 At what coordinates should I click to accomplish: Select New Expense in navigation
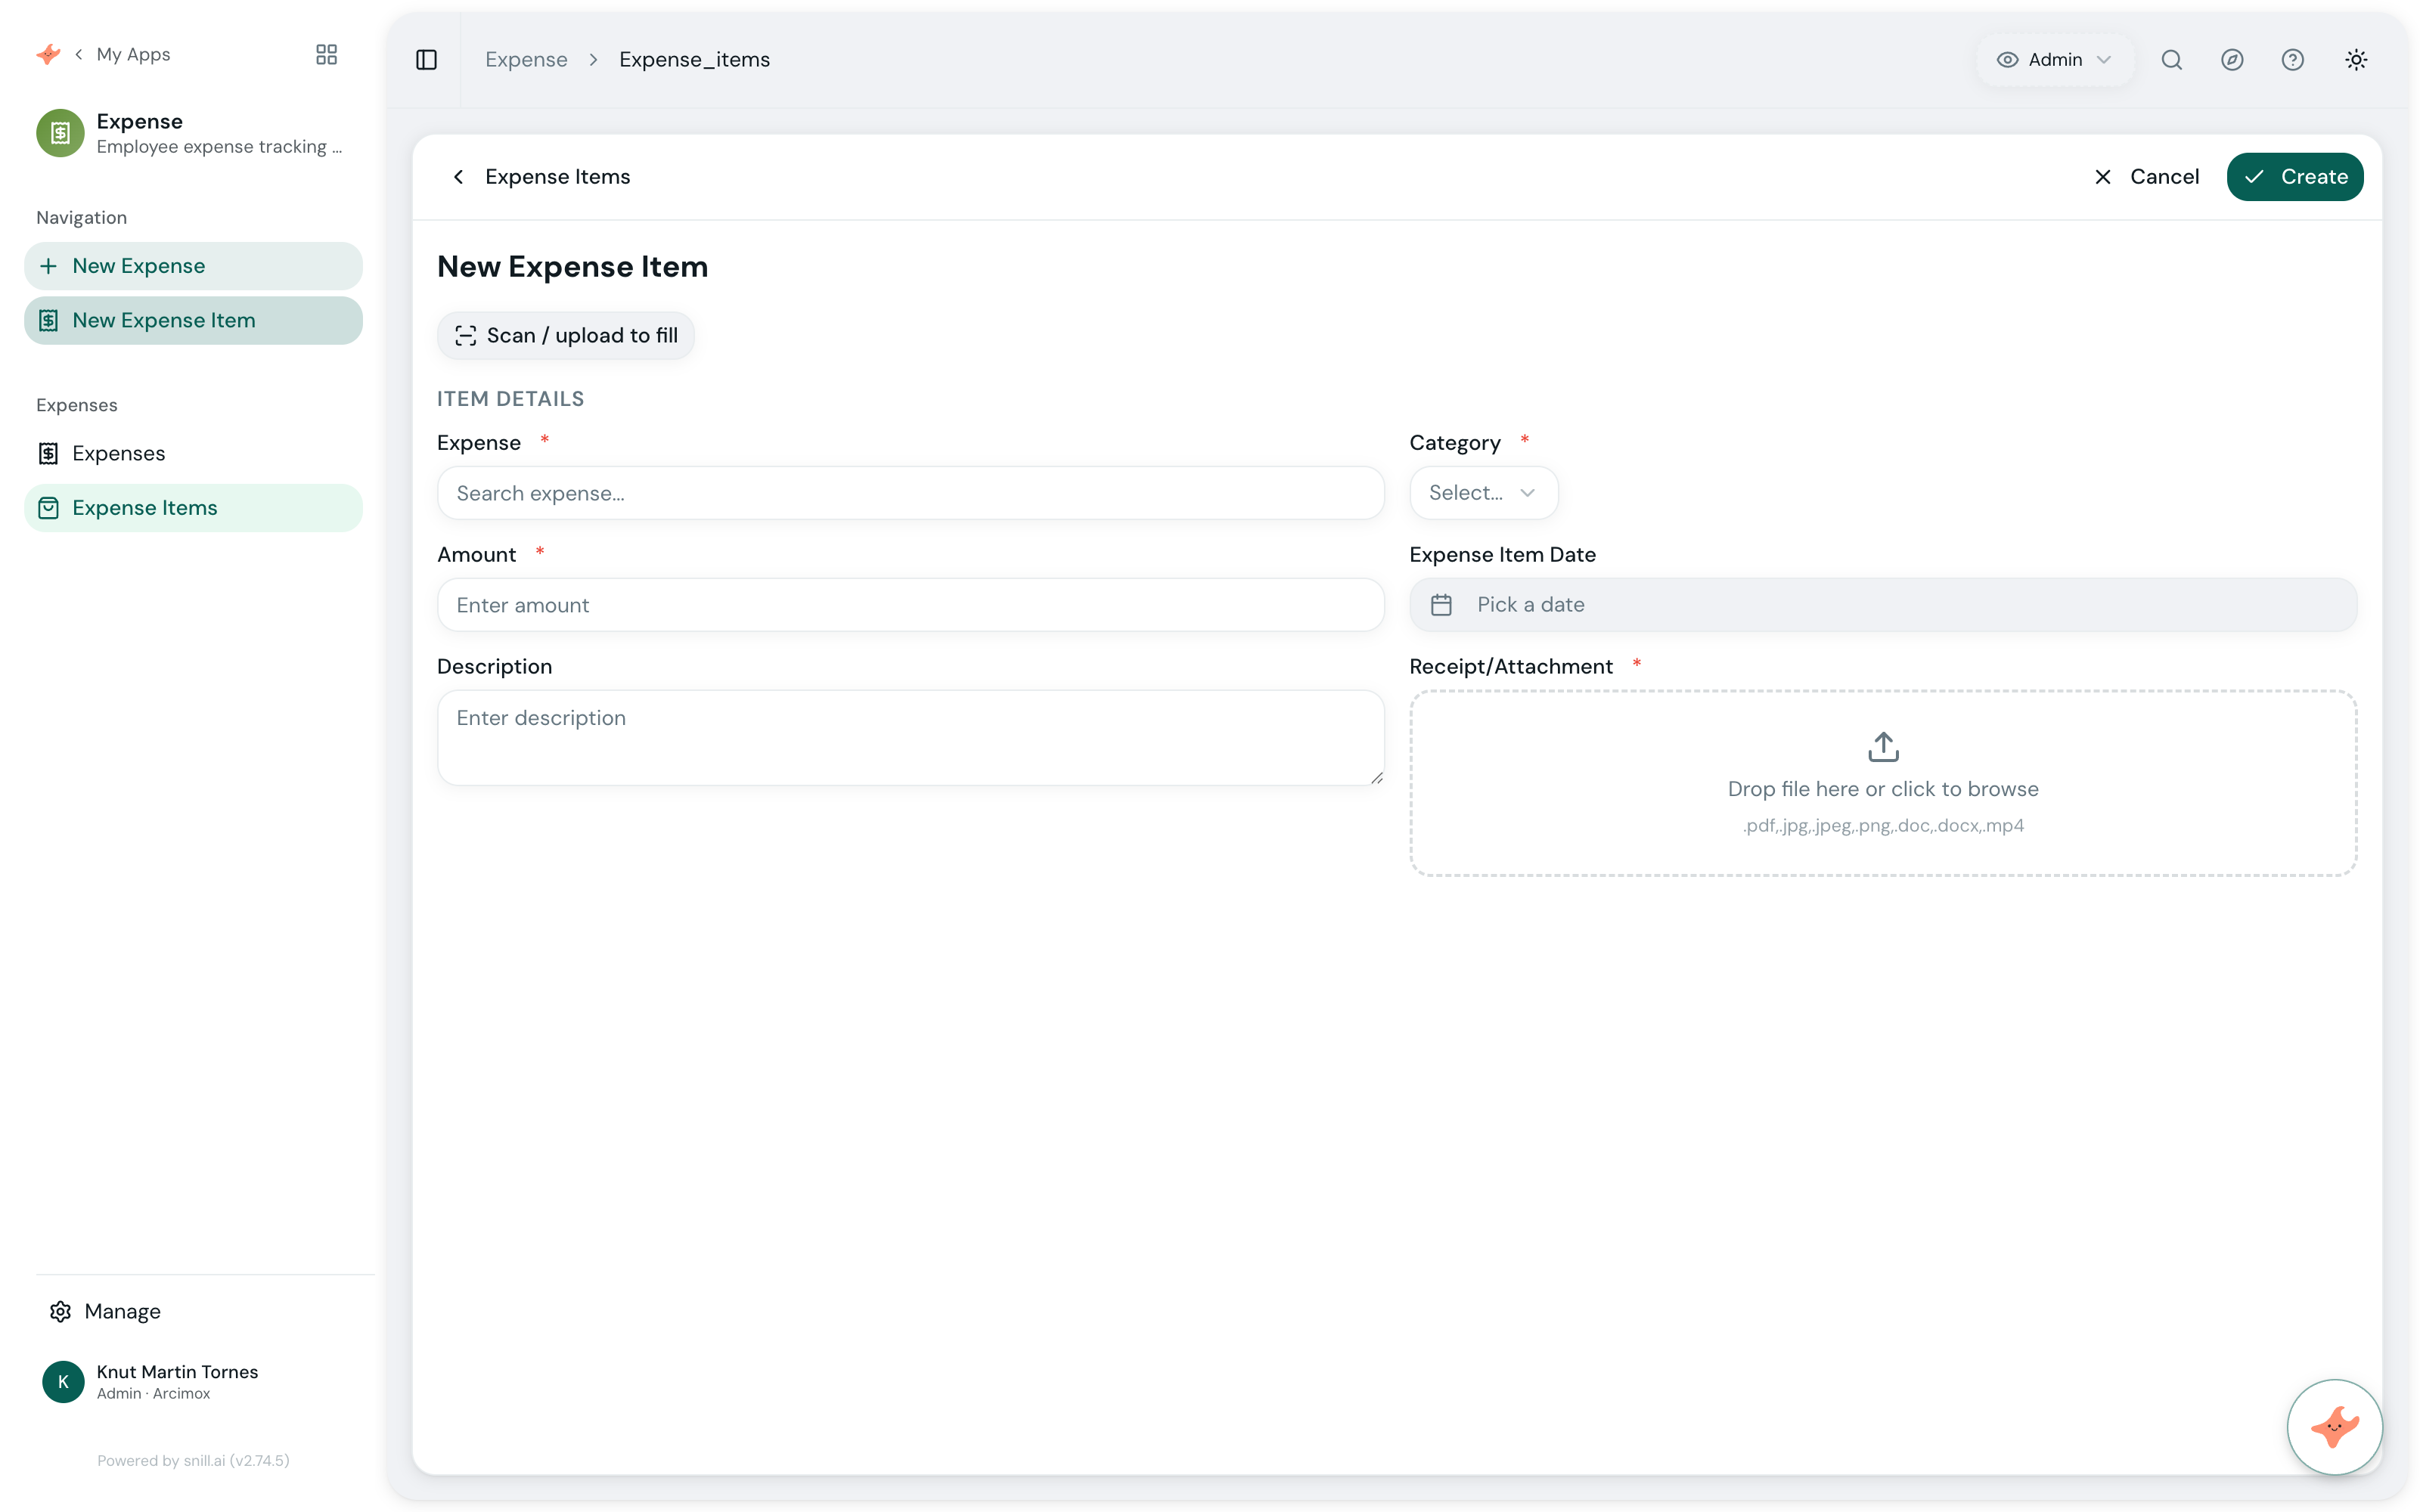pos(193,266)
